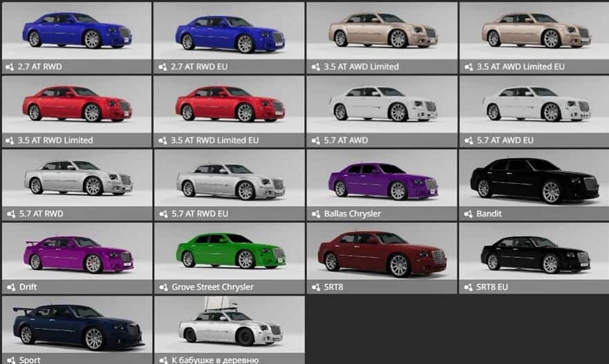This screenshot has height=364, width=609.
Task: Open the silver 5.7 AT RWD car thumbnail
Action: tap(77, 178)
